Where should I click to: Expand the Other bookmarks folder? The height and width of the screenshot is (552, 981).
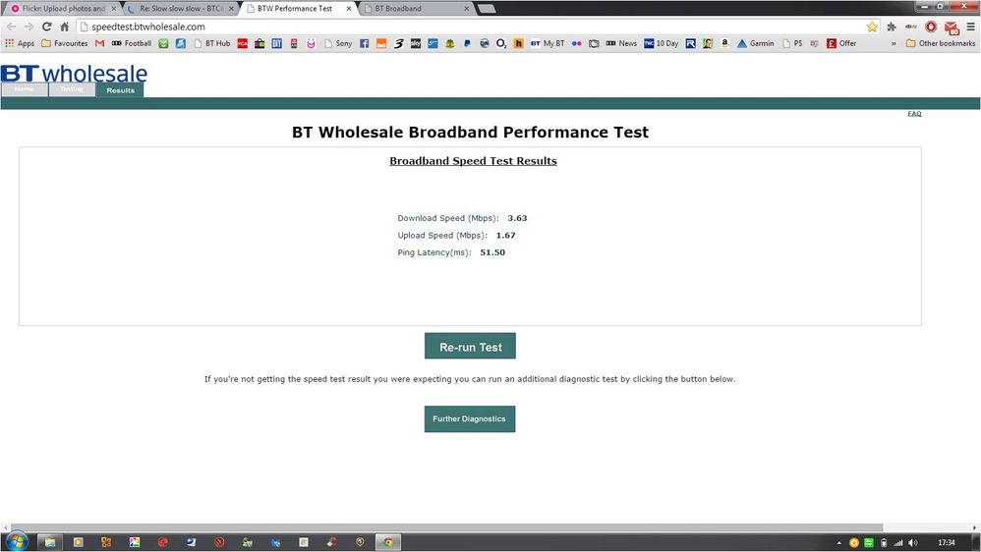941,43
